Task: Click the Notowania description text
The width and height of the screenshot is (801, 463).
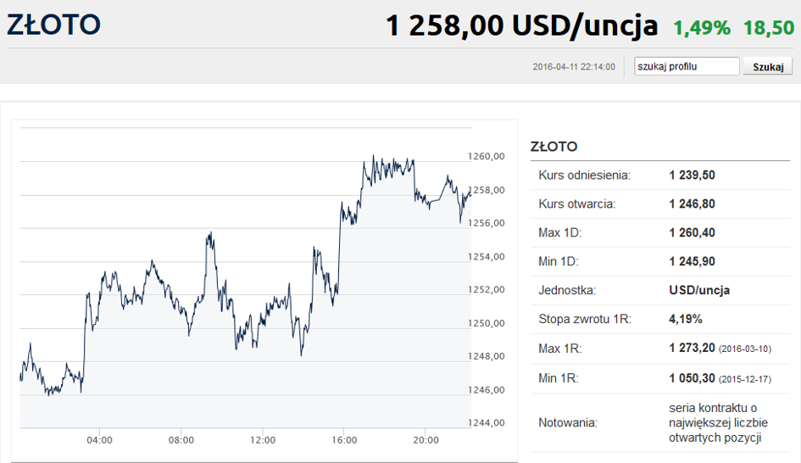Action: pos(718,422)
